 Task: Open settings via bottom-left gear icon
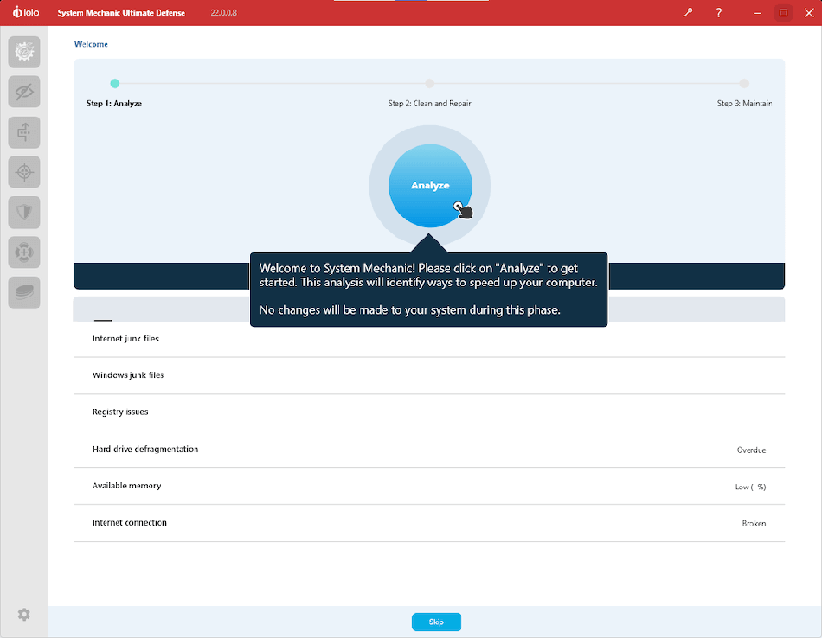coord(24,615)
